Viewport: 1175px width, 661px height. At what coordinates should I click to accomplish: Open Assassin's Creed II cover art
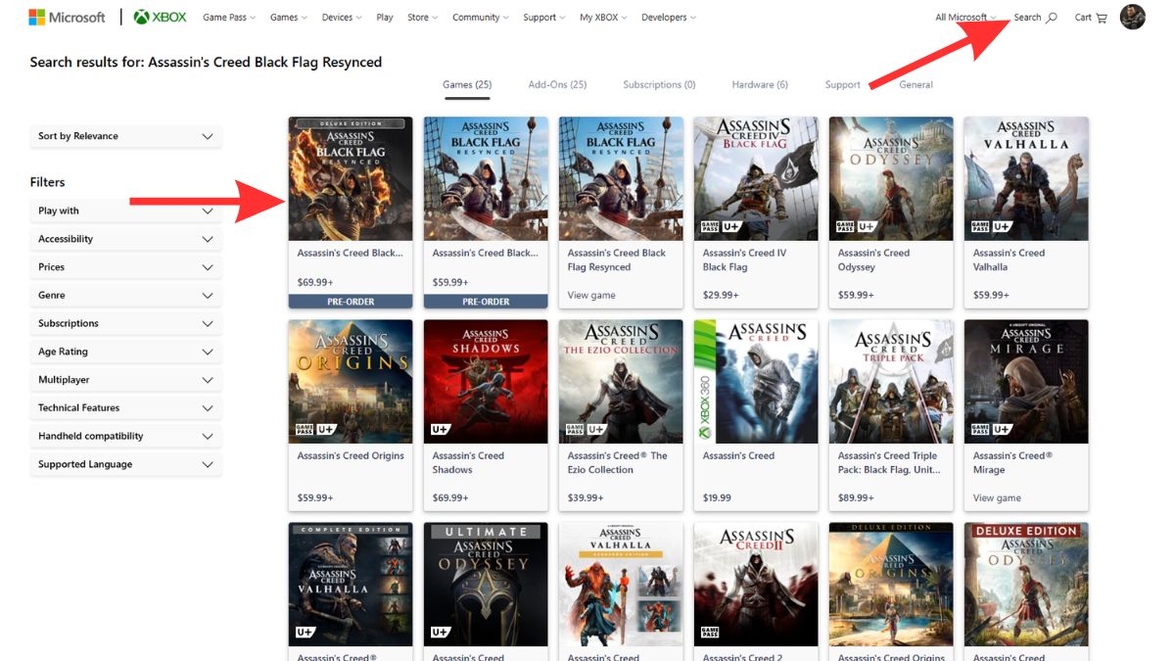(756, 585)
